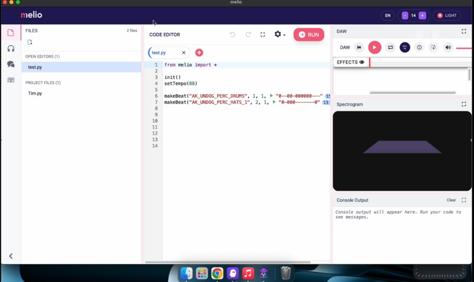Click the blue 15 badge on line 6
The image size is (474, 282).
tap(328, 96)
